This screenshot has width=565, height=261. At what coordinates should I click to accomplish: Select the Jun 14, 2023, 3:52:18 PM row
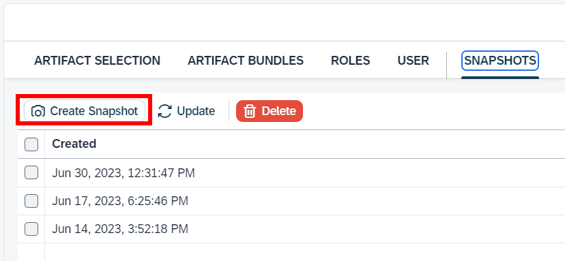[291, 229]
